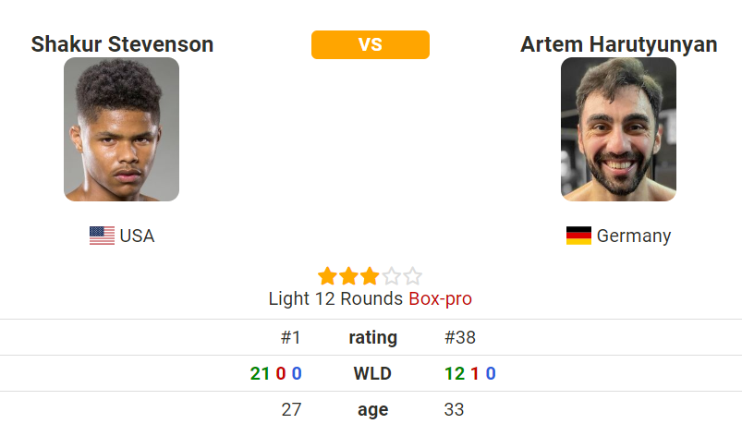Click Stevenson's 21 wins number
This screenshot has width=742, height=424.
pos(260,374)
